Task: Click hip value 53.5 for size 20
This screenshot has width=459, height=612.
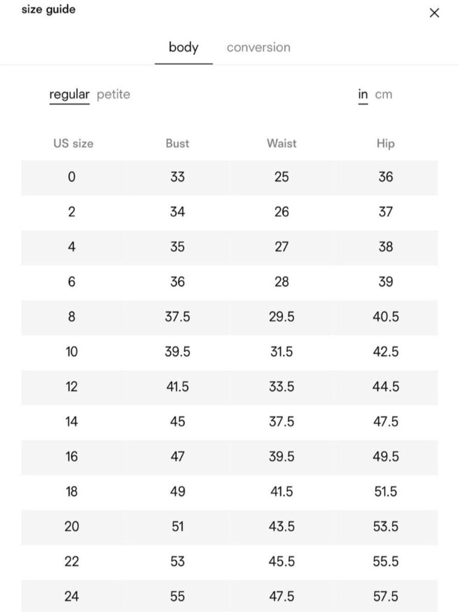Action: tap(386, 526)
